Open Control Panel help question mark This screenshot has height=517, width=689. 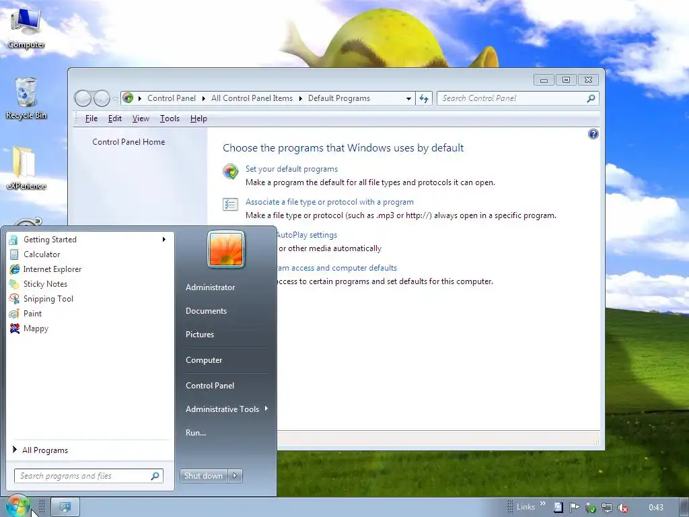[x=593, y=134]
